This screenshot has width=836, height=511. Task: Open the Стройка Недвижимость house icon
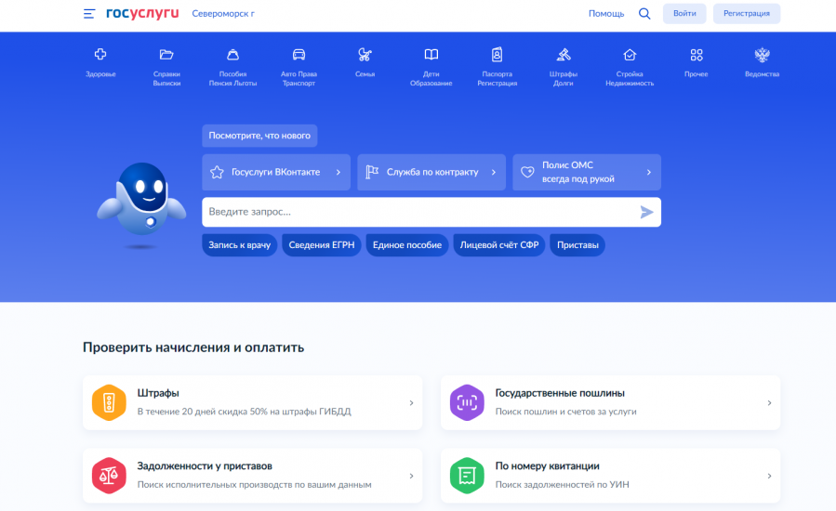[x=630, y=54]
